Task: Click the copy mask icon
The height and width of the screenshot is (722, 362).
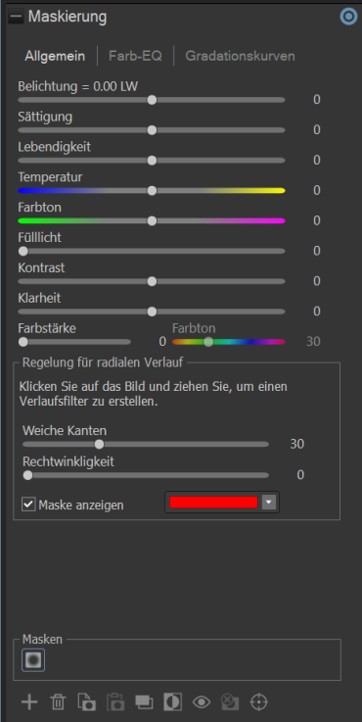Action: tap(86, 702)
